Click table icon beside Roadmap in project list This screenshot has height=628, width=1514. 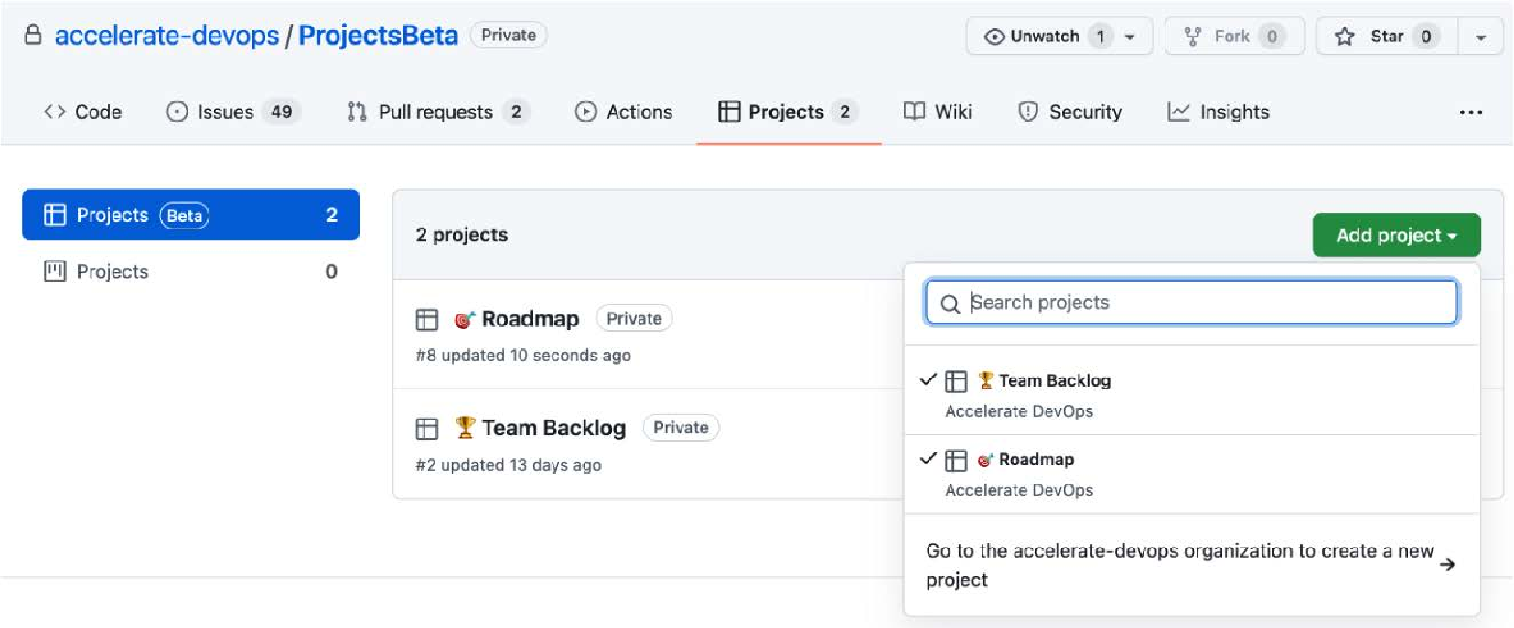(427, 319)
